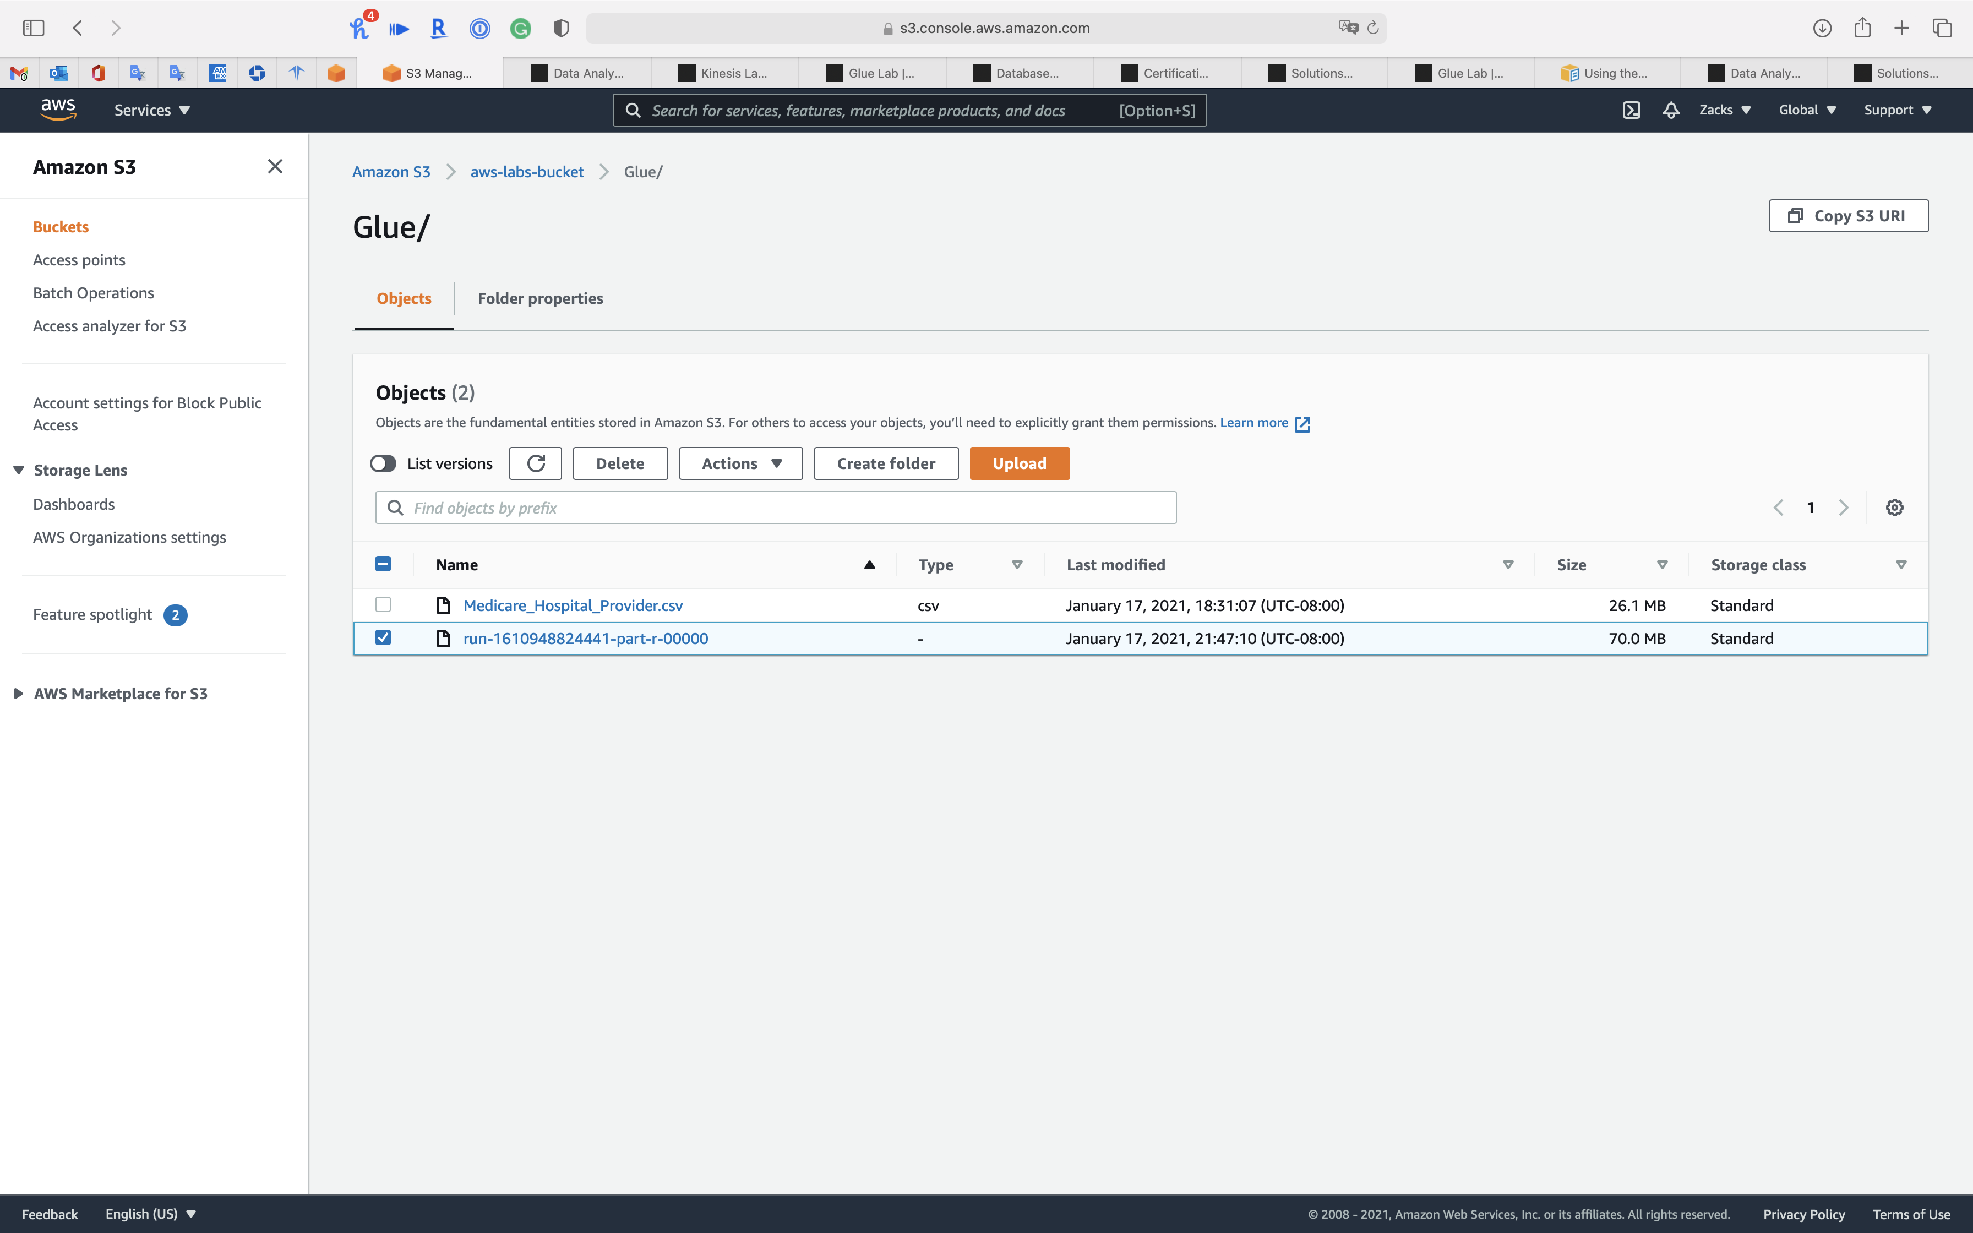Image resolution: width=1973 pixels, height=1233 pixels.
Task: Uncheck the run-1610948824441-part-r-00000 checkbox
Action: [x=383, y=638]
